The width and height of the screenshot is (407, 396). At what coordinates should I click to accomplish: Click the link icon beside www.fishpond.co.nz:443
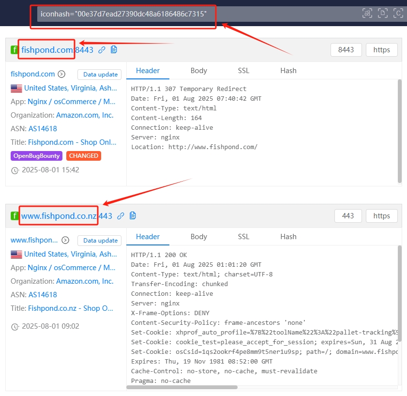click(121, 216)
